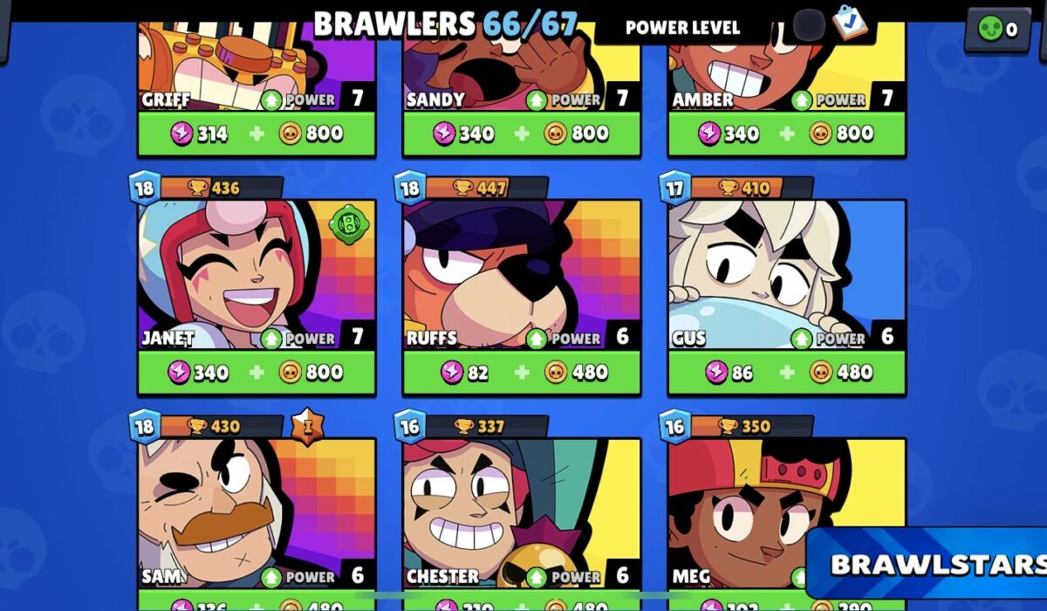This screenshot has height=611, width=1047.
Task: Upgrade Janet for 340 points and 800 coins
Action: [x=257, y=373]
